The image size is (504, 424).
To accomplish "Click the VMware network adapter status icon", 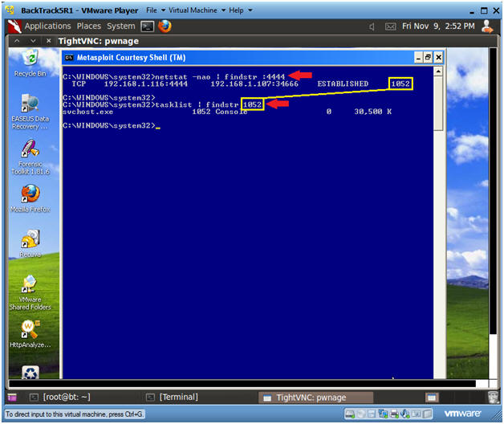I will coord(383,414).
